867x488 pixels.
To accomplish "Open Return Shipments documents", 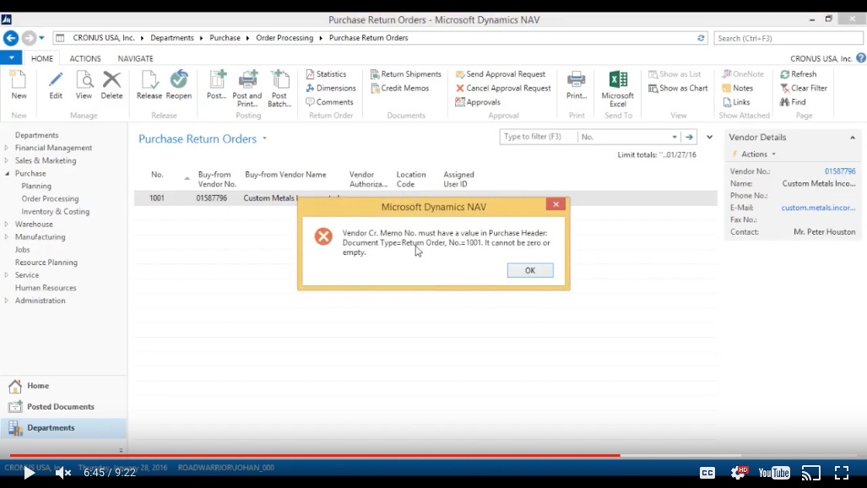I will 406,74.
